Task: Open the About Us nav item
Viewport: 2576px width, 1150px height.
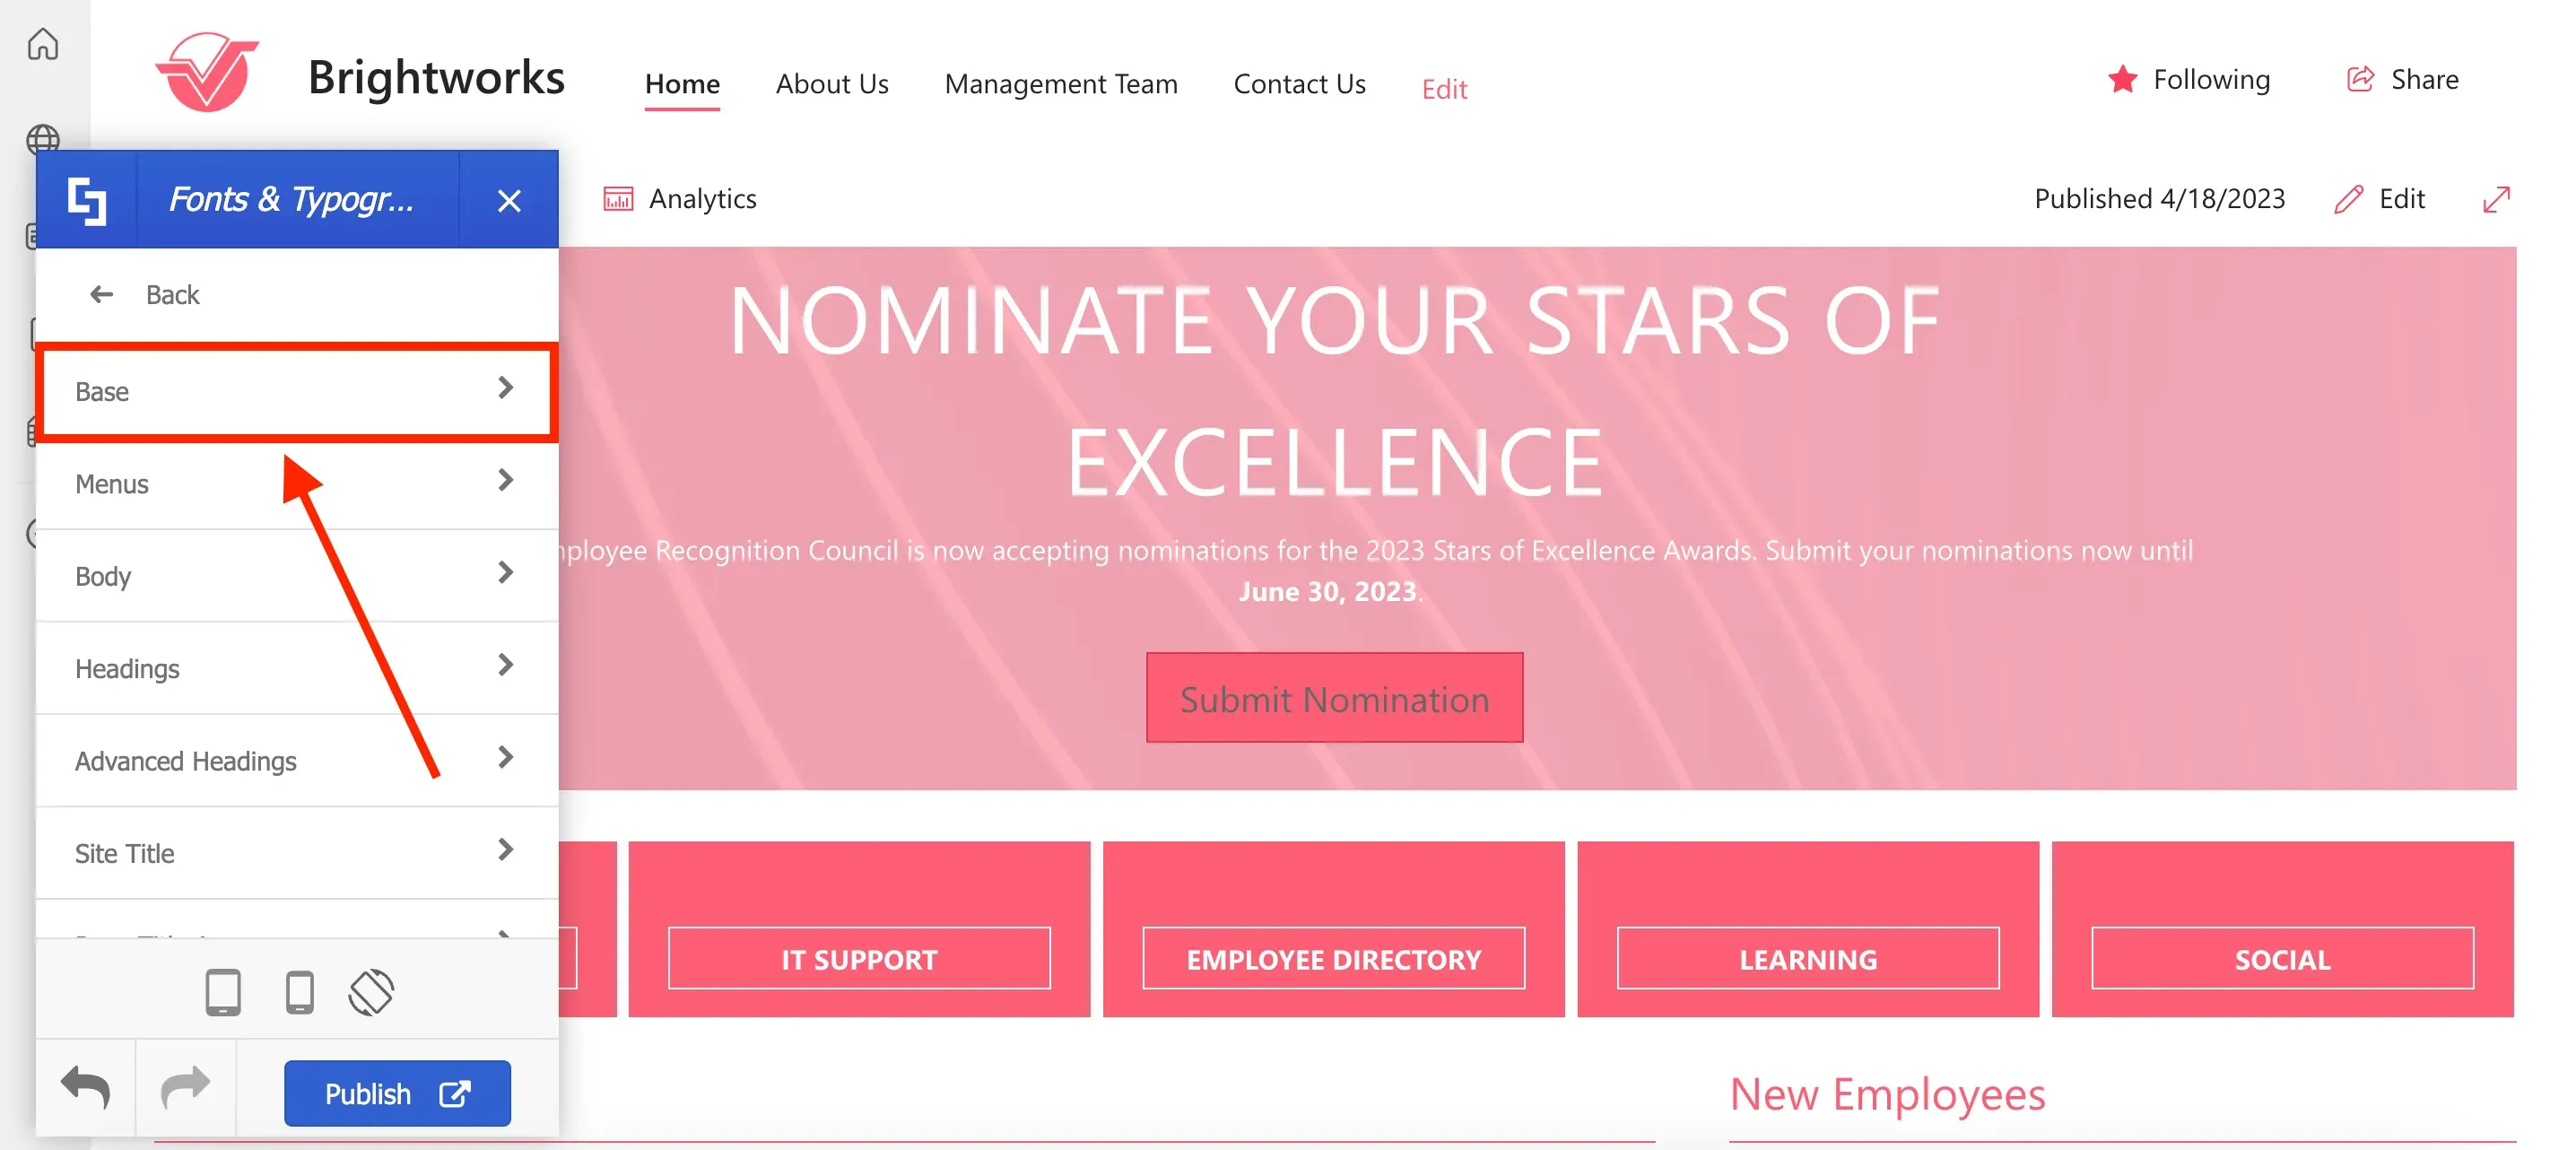Action: tap(832, 84)
